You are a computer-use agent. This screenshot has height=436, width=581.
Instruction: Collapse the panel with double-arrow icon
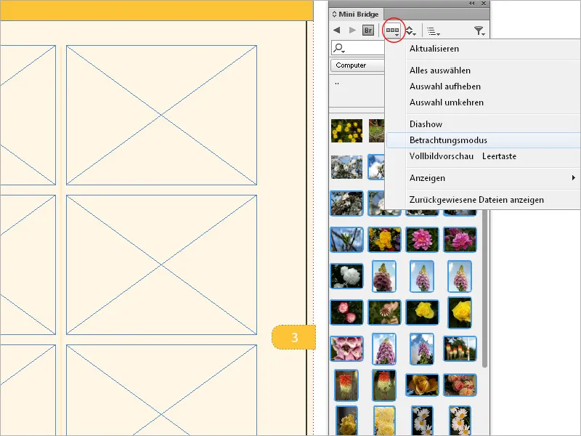[x=471, y=4]
